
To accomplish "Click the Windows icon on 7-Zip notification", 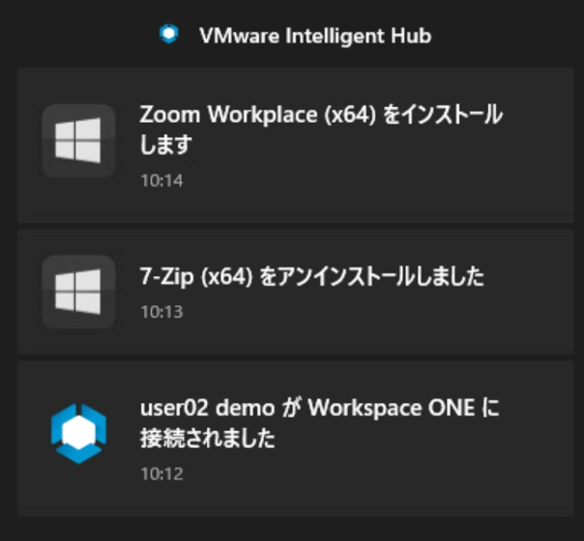I will (x=78, y=292).
